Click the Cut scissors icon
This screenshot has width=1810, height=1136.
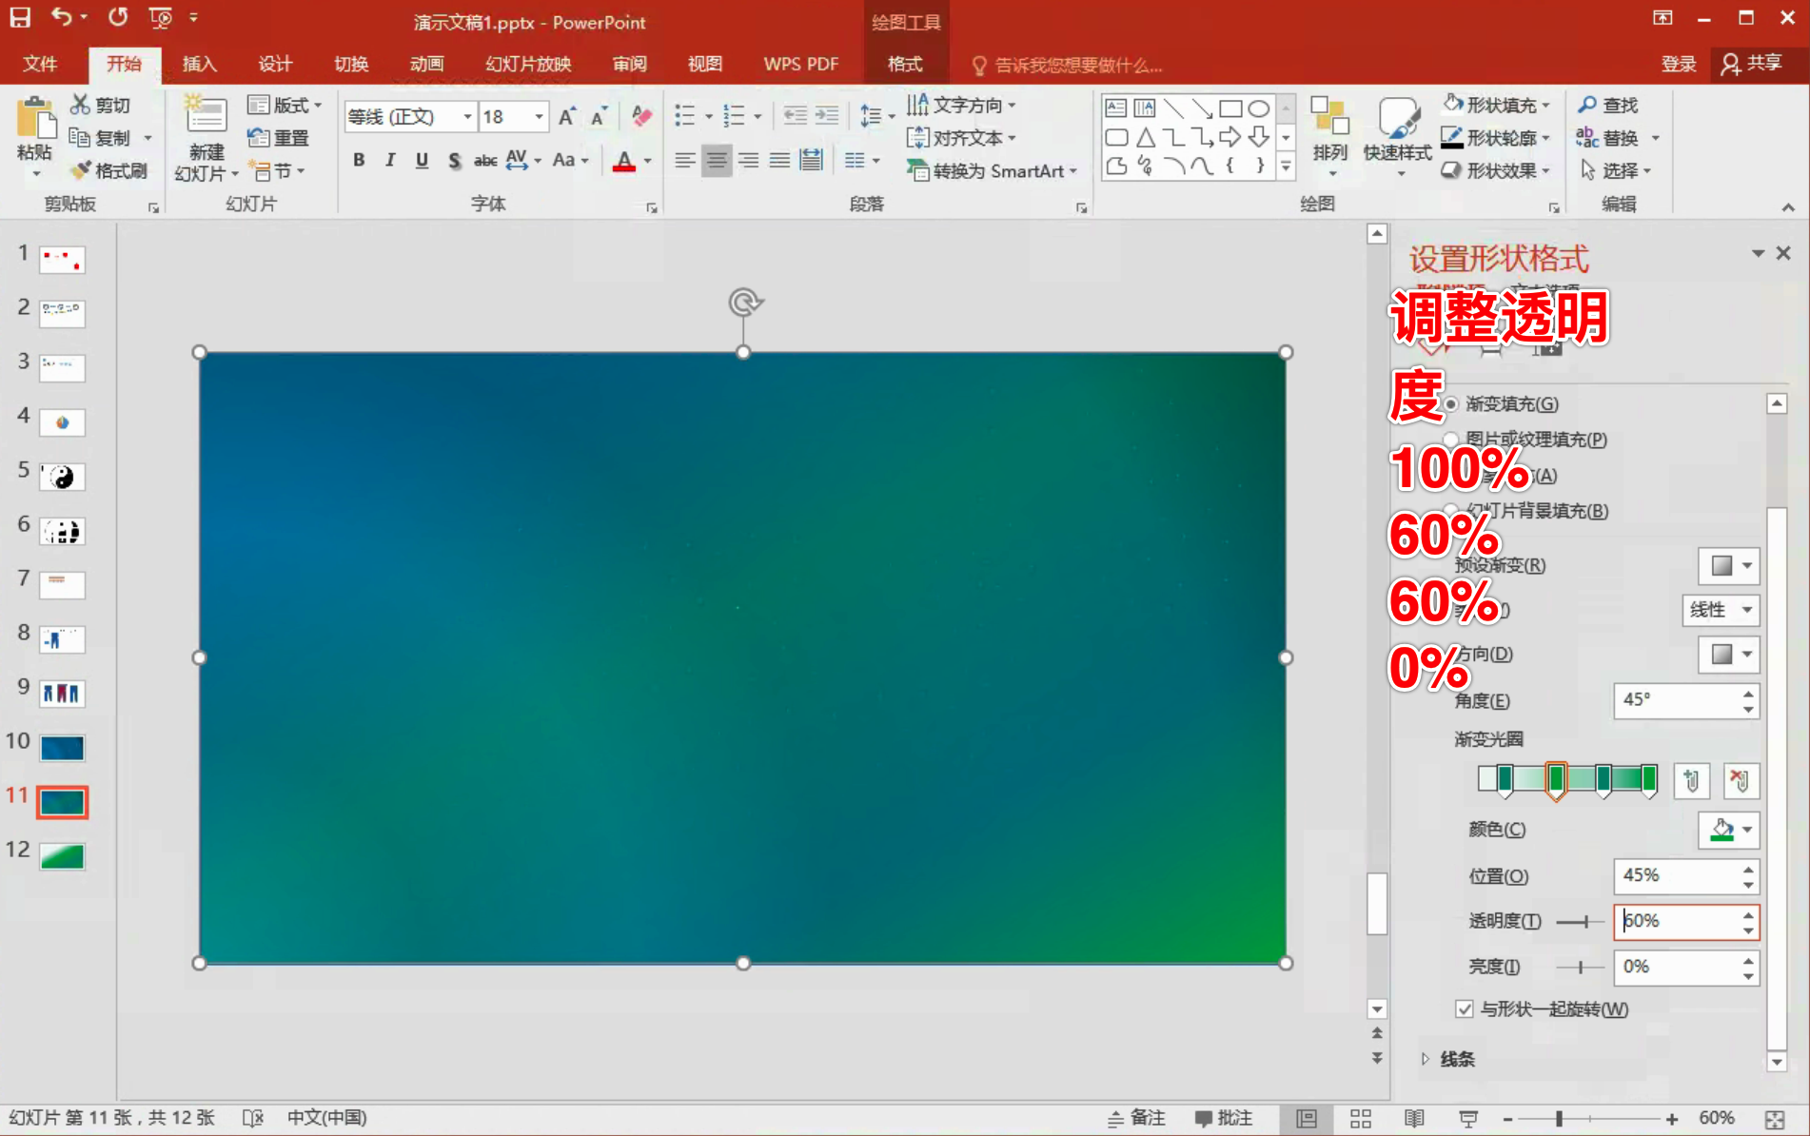click(81, 105)
